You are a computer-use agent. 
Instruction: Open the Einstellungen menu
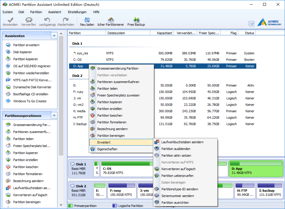coord(77,12)
